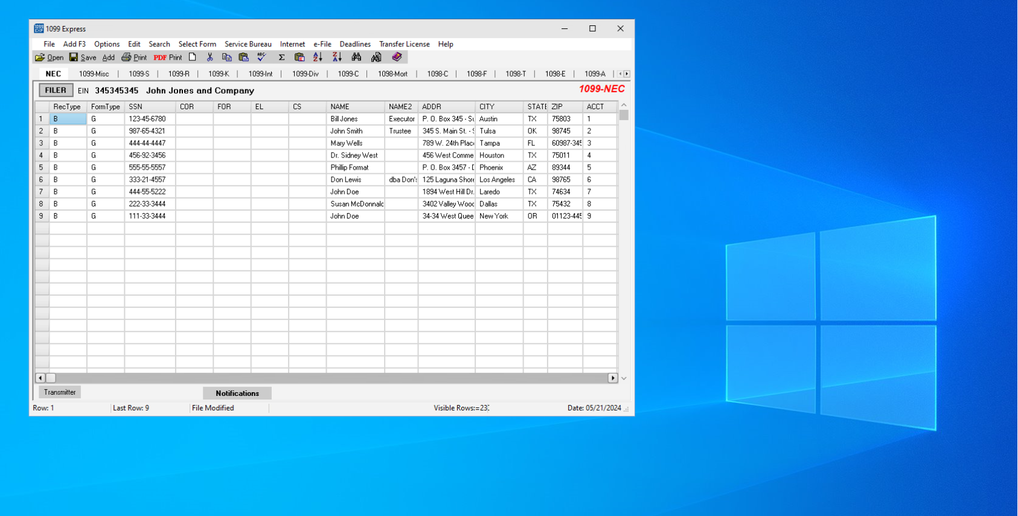Click the printer Print icon
Image resolution: width=1018 pixels, height=516 pixels.
(126, 57)
